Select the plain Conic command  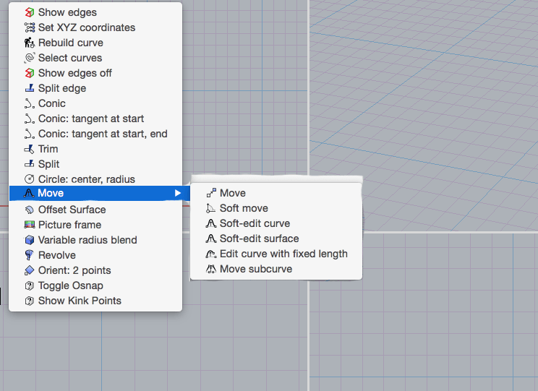[x=95, y=103]
